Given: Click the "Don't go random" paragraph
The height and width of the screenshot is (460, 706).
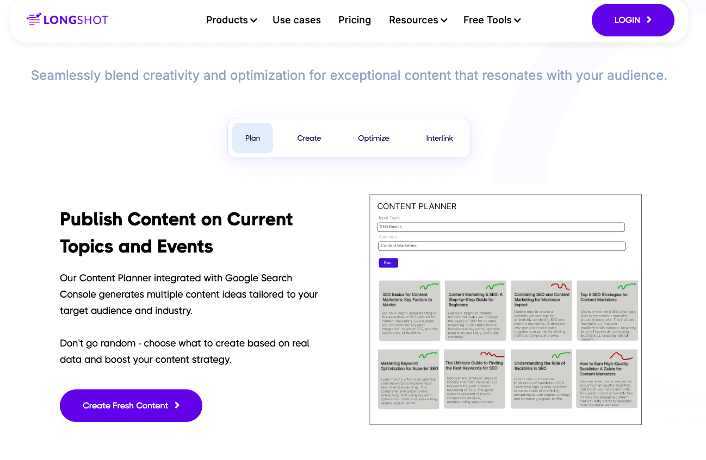Looking at the screenshot, I should pos(184,351).
